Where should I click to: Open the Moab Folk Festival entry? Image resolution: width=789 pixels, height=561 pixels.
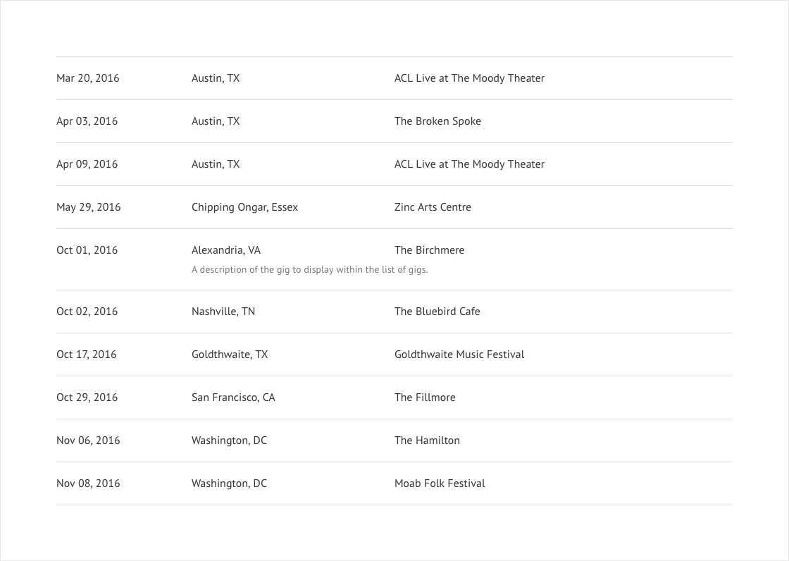(440, 483)
